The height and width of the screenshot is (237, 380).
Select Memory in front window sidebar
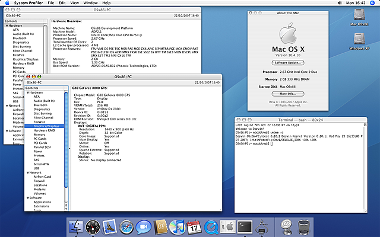click(39, 134)
